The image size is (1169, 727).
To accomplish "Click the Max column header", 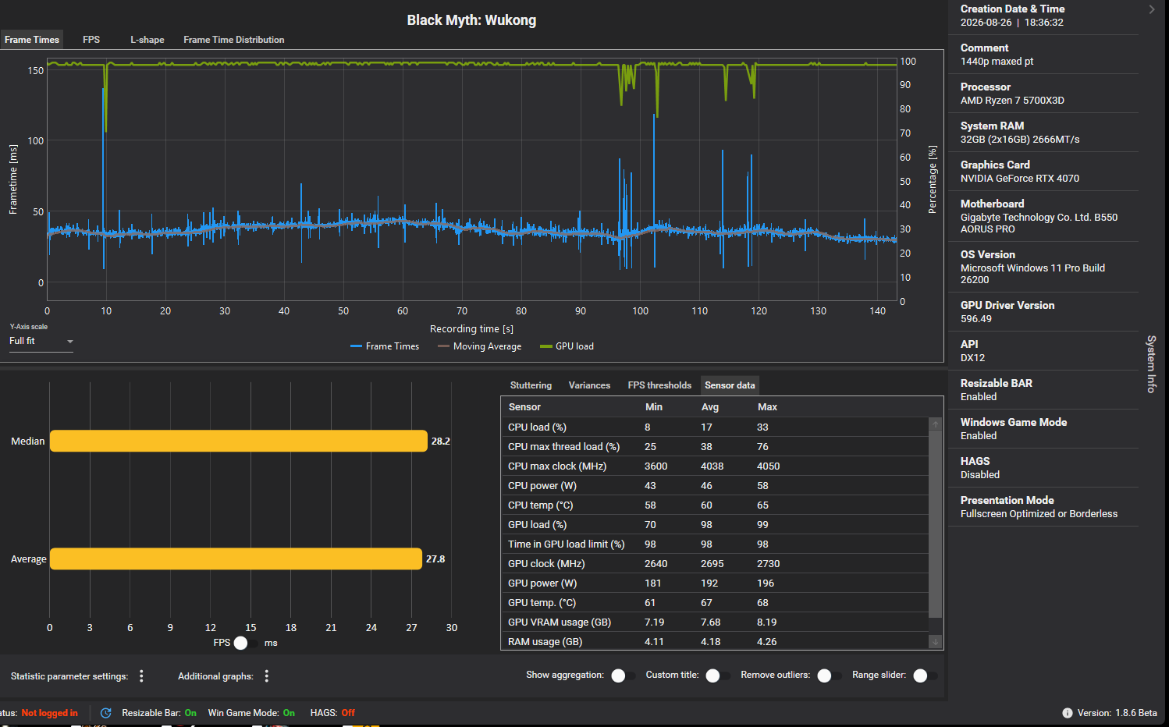I will (x=767, y=407).
